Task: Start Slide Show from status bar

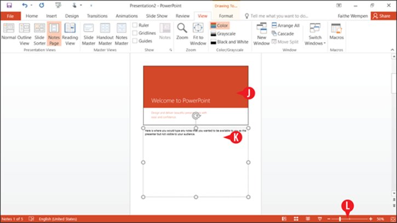Action: click(320, 219)
